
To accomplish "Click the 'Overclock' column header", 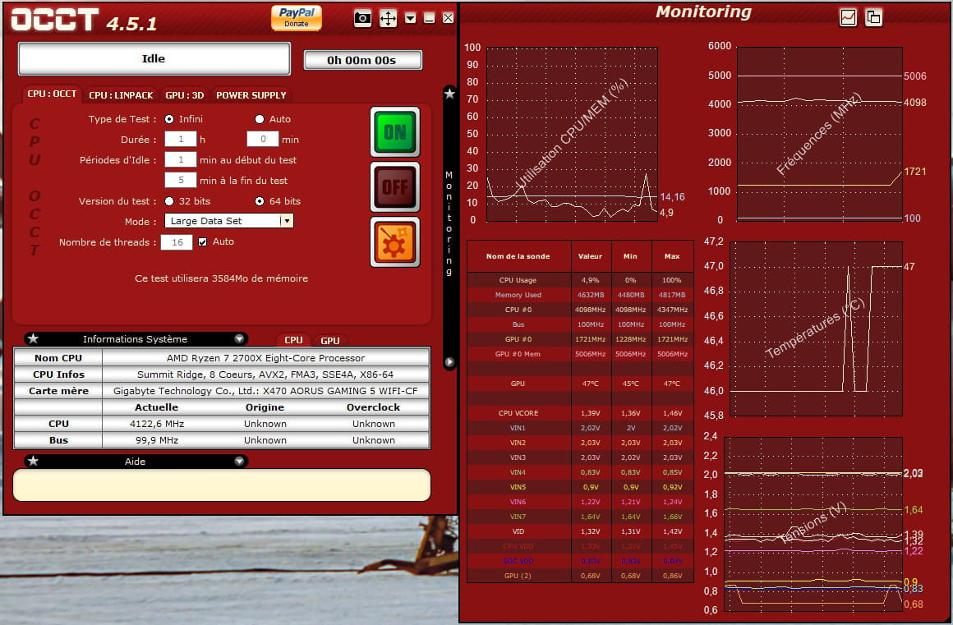I will 373,407.
